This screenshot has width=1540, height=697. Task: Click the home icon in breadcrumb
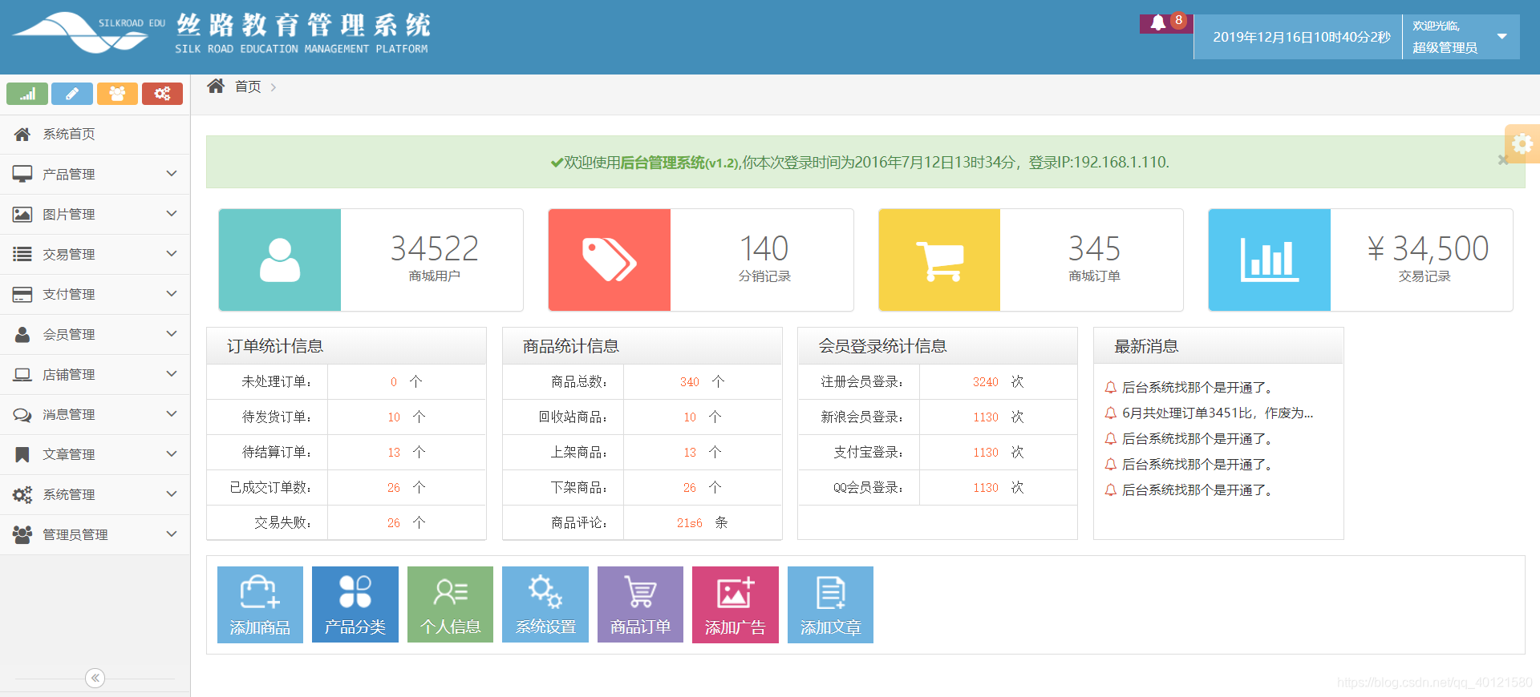[216, 86]
